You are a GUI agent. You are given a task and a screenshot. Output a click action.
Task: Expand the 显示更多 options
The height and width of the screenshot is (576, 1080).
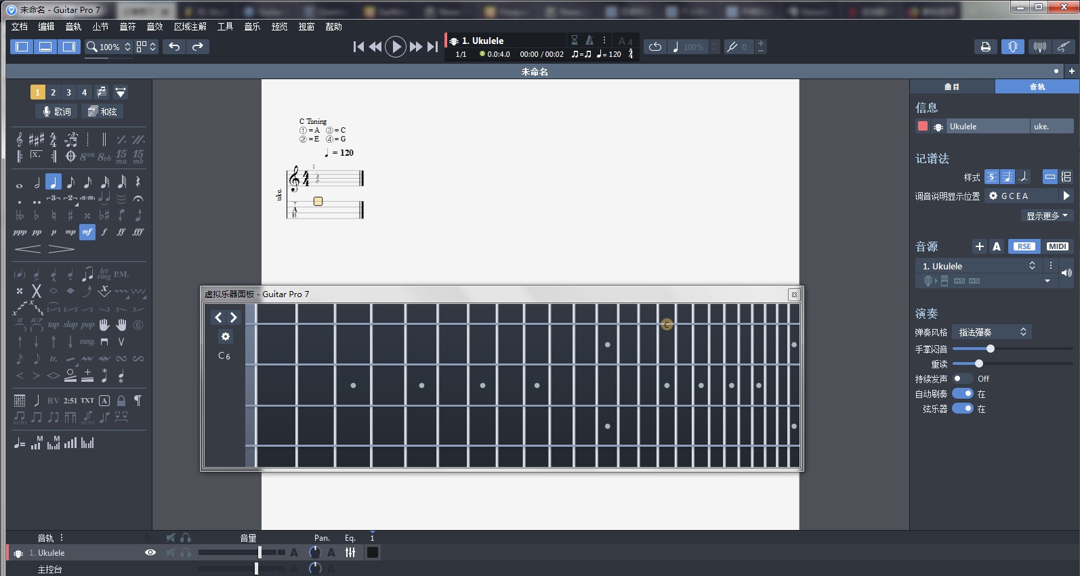(x=1047, y=216)
